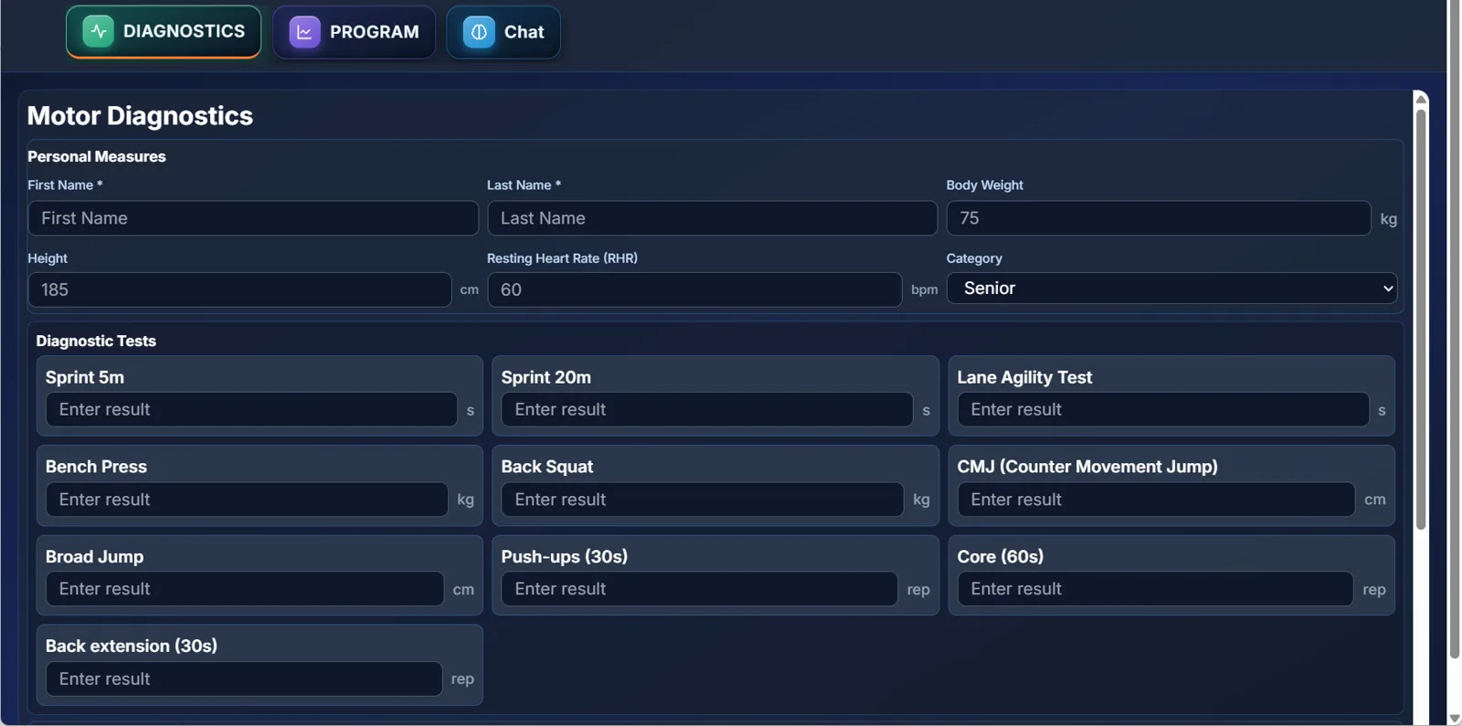Screen dimensions: 1462x726
Task: Focus the First Name input field
Action: click(253, 218)
